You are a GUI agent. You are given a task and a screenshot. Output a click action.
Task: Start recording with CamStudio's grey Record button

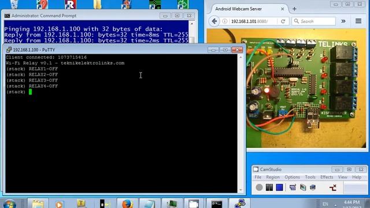click(x=259, y=187)
